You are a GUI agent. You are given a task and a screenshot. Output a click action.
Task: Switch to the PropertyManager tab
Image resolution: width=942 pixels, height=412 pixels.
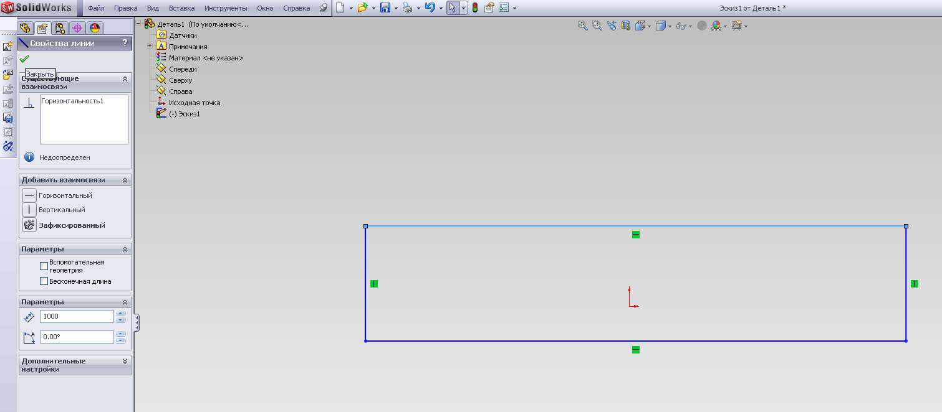coord(42,28)
